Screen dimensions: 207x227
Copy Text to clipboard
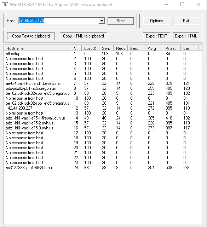coord(31,36)
